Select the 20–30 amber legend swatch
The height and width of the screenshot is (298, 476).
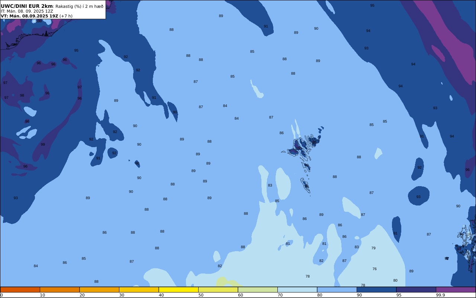point(99,289)
